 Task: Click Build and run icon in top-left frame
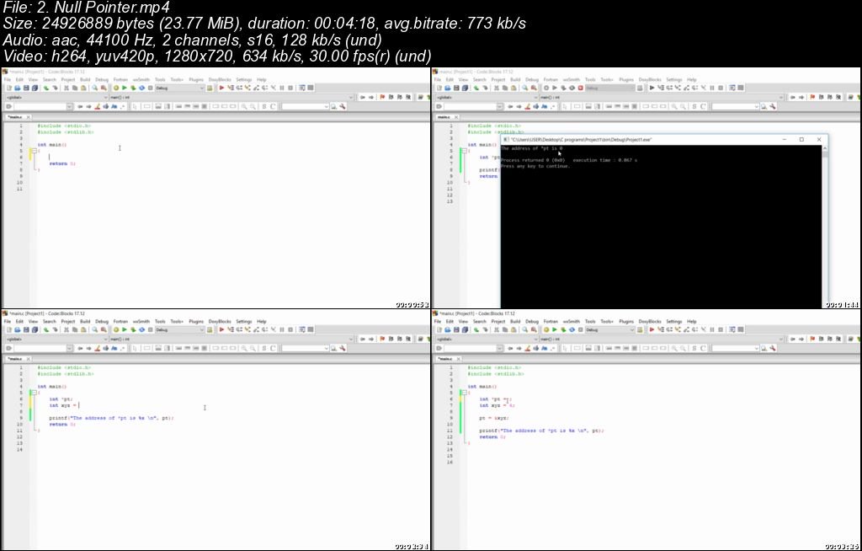pos(133,88)
